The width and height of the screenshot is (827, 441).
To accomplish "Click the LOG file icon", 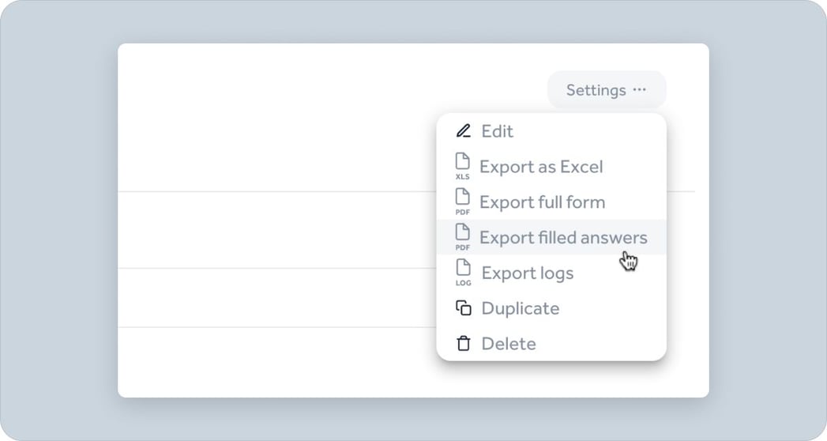I will point(464,273).
